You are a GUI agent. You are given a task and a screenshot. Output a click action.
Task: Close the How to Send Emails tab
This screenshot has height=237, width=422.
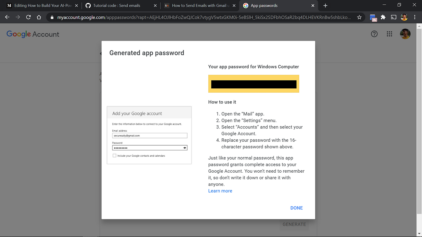(234, 5)
